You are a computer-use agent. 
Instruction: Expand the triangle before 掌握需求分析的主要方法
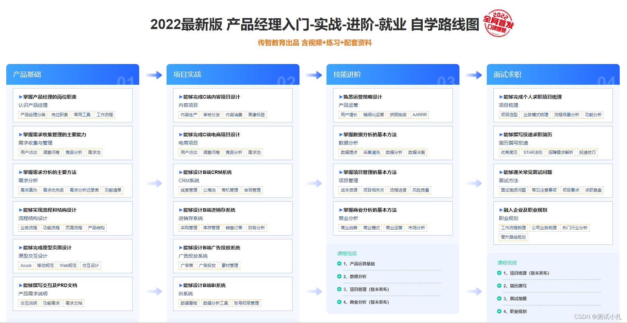tap(20, 173)
